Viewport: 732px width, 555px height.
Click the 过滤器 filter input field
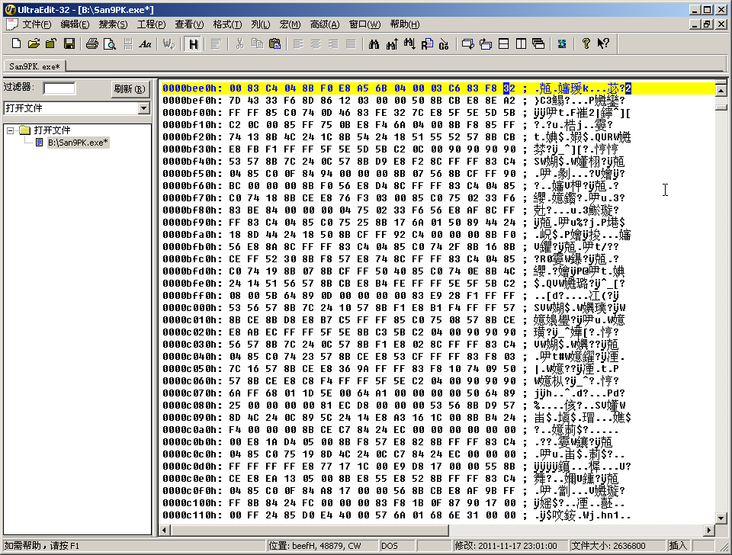tap(59, 88)
